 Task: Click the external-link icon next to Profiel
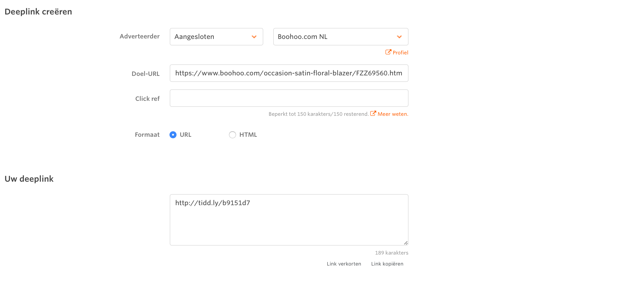coord(388,52)
